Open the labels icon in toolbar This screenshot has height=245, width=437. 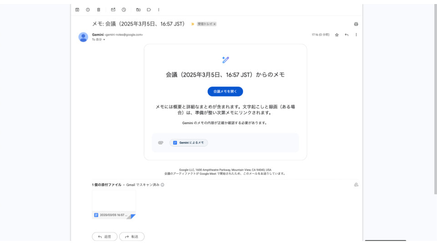tap(149, 10)
